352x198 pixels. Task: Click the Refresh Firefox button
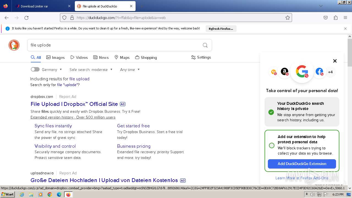click(221, 29)
